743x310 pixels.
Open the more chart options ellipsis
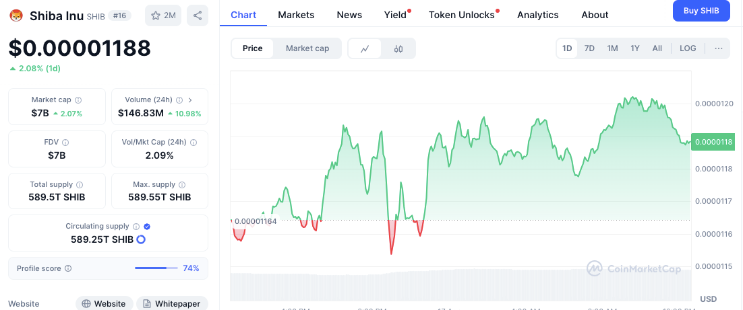(719, 48)
